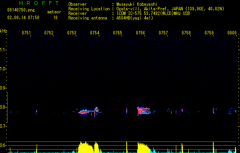Click the meteor count label
The height and width of the screenshot is (153, 240).
coord(54,12)
